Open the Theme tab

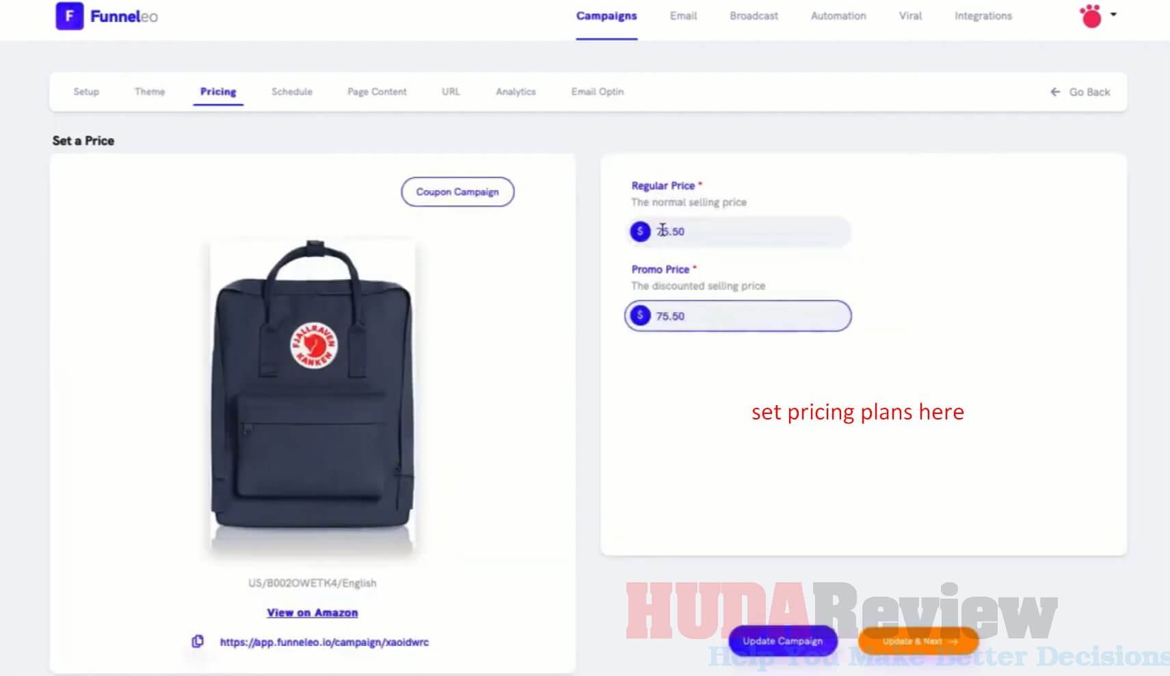click(150, 92)
